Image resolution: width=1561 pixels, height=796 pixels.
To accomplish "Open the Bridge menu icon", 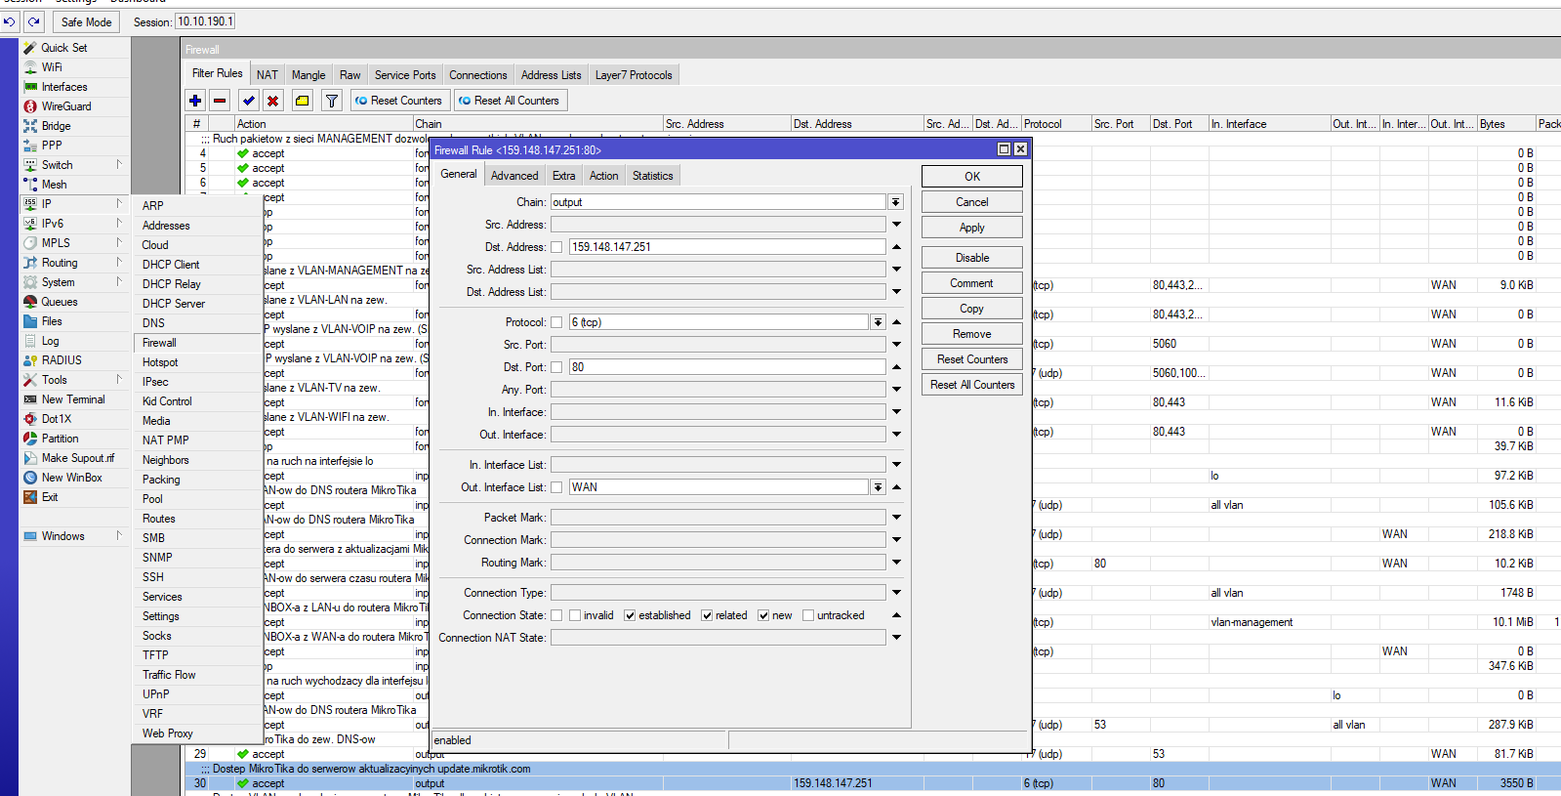I will point(30,126).
